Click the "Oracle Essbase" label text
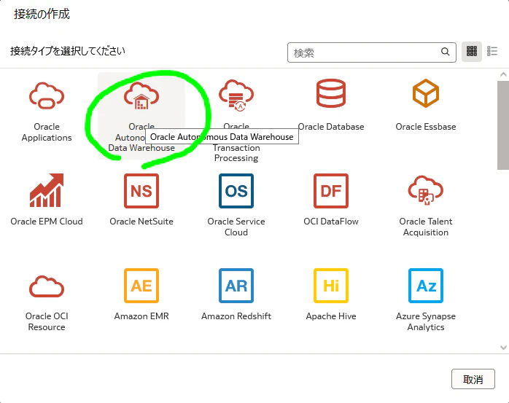Image resolution: width=509 pixels, height=403 pixels. pos(426,127)
